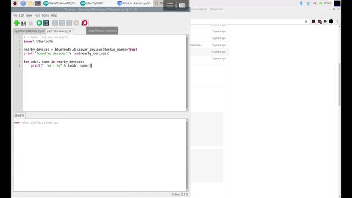Image resolution: width=352 pixels, height=198 pixels.
Task: Open the Terminal icon on the taskbar
Action: point(38,3)
